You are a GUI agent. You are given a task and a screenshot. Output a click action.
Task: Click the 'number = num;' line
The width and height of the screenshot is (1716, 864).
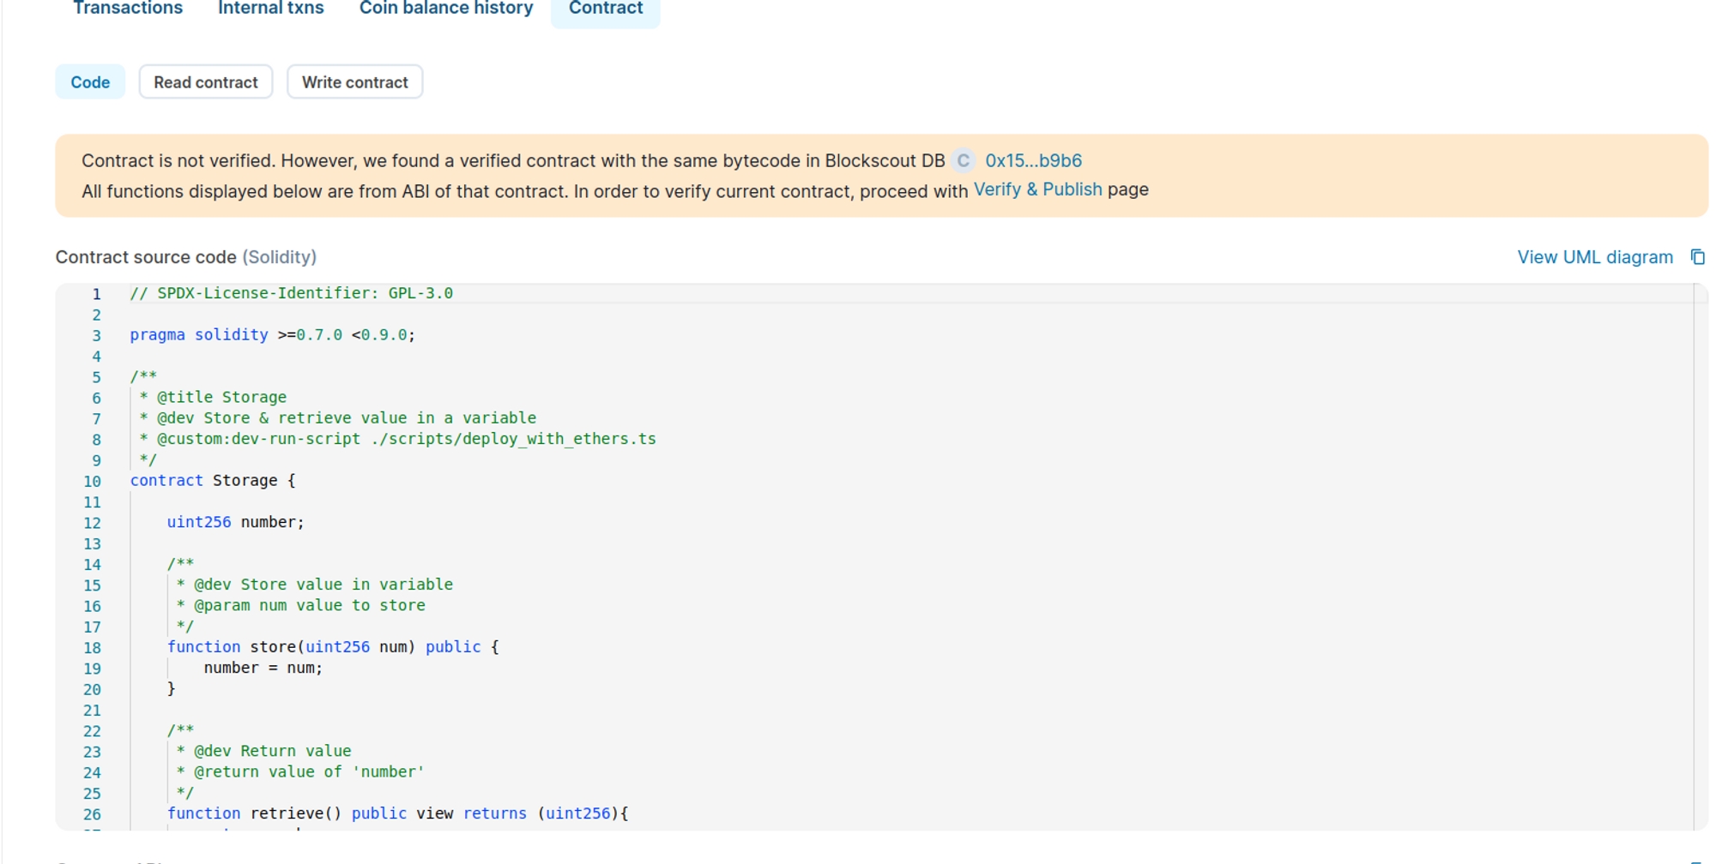(263, 668)
